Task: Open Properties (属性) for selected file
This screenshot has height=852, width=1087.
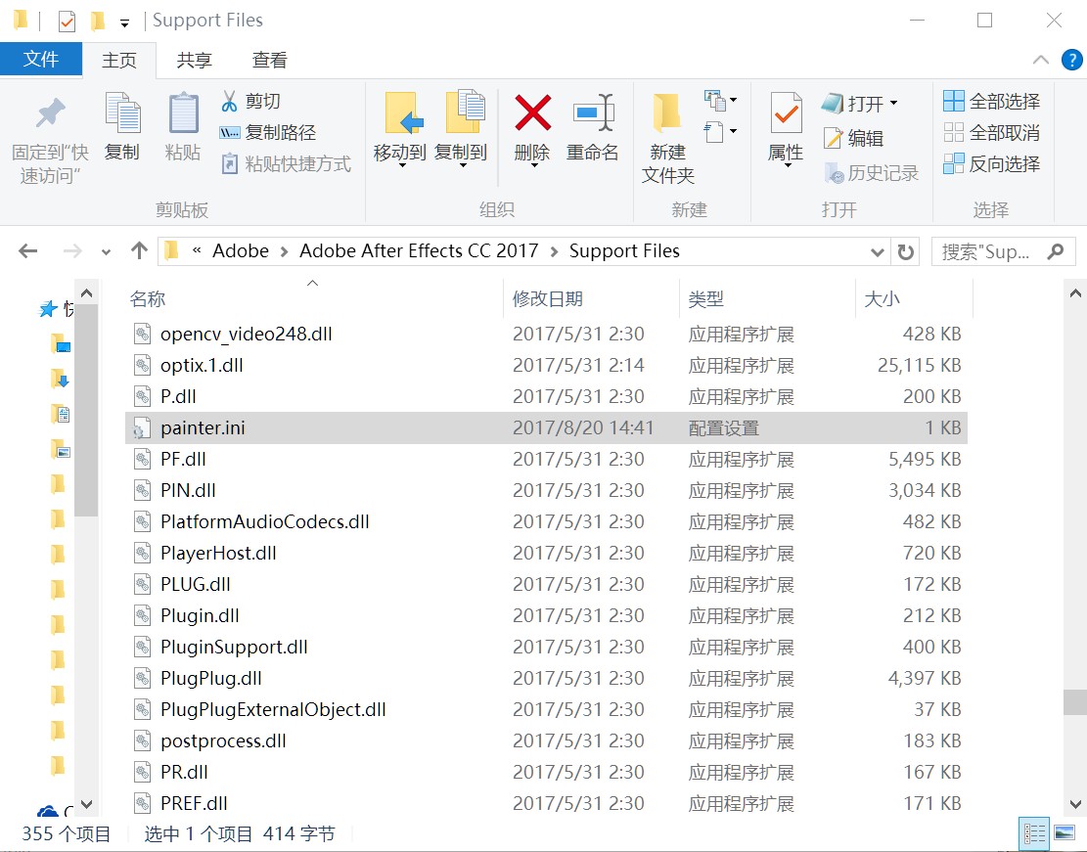Action: point(786,130)
